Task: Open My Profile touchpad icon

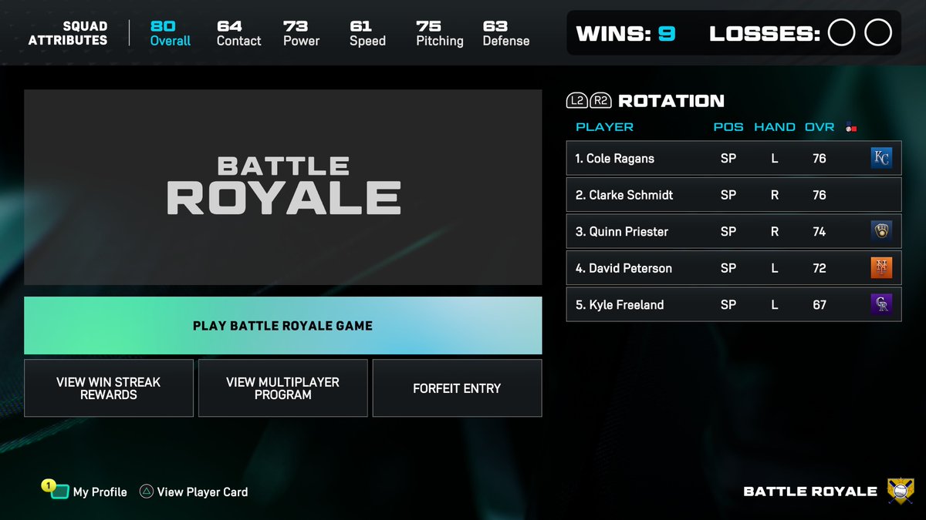Action: pyautogui.click(x=60, y=492)
